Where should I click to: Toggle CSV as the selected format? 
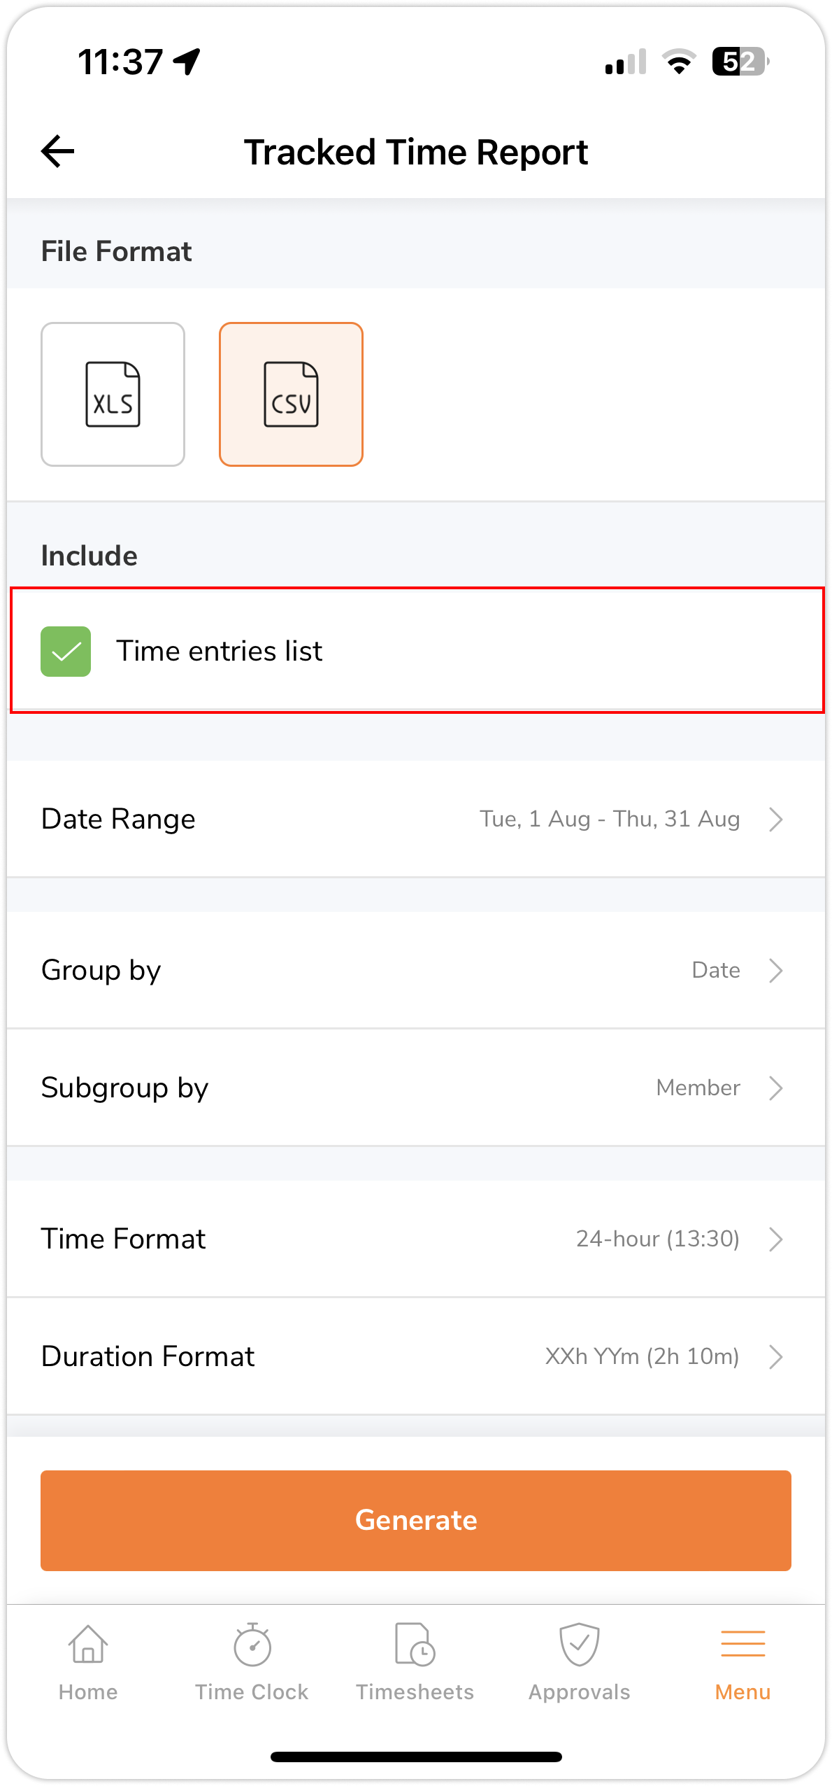[x=292, y=393]
